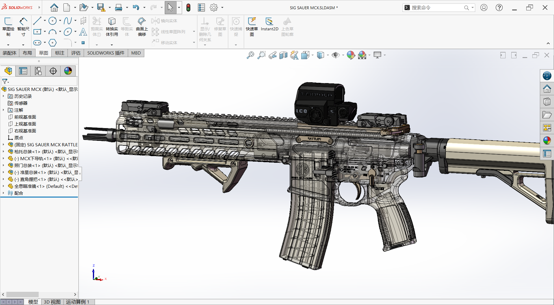Switch to the SOLIDWORKS 插件 tab

coord(106,53)
